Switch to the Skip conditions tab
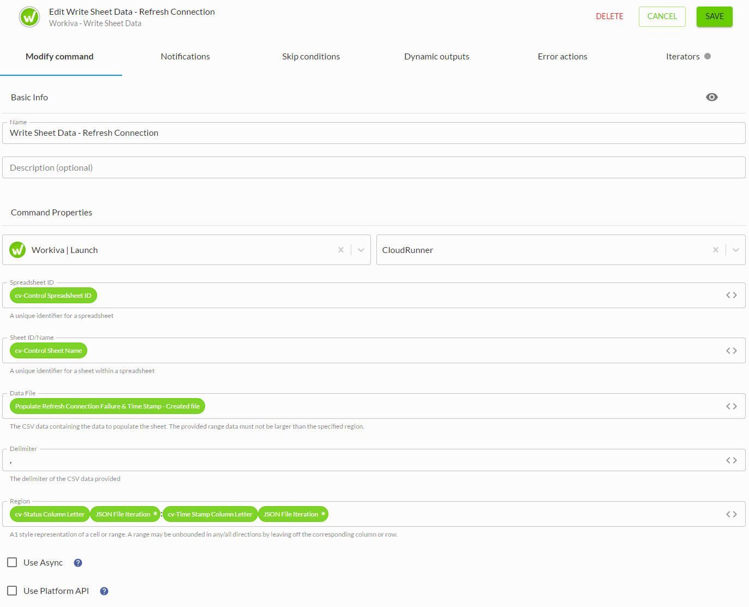Screen dimensions: 749x607 pos(311,57)
